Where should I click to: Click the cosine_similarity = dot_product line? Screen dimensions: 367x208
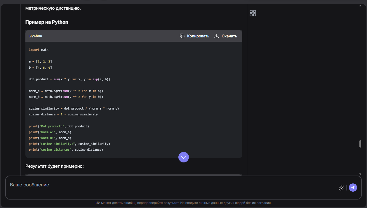pos(74,108)
